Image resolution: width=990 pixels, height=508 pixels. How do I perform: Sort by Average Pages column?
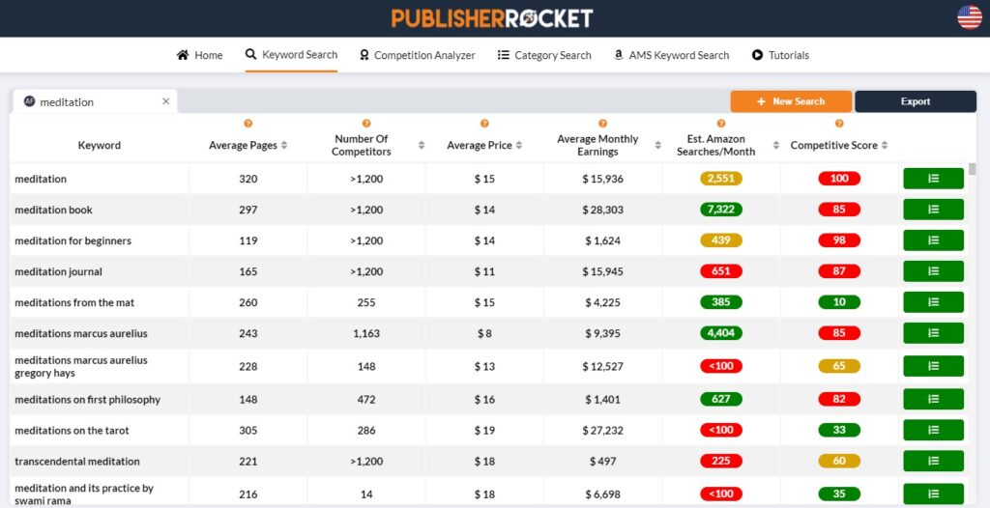click(284, 145)
